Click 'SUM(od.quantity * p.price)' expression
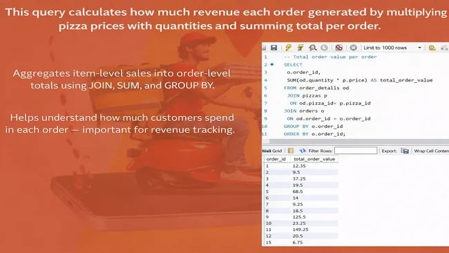The width and height of the screenshot is (449, 253). (x=327, y=80)
